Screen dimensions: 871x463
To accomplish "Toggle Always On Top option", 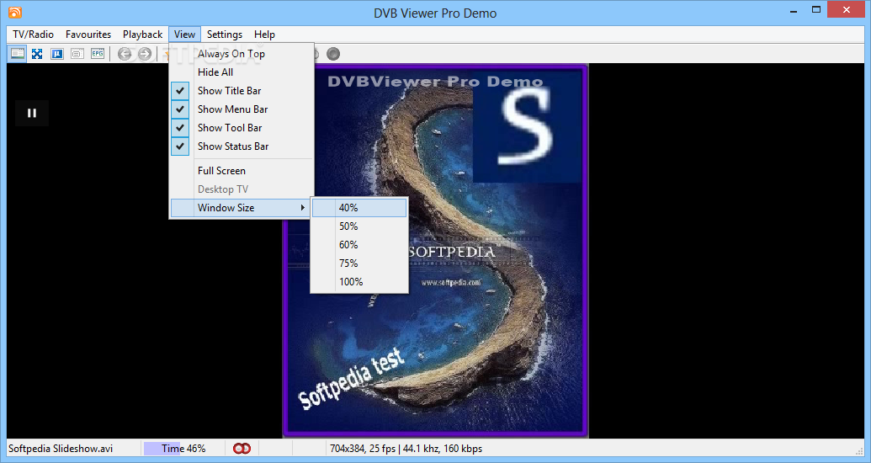I will coord(242,54).
